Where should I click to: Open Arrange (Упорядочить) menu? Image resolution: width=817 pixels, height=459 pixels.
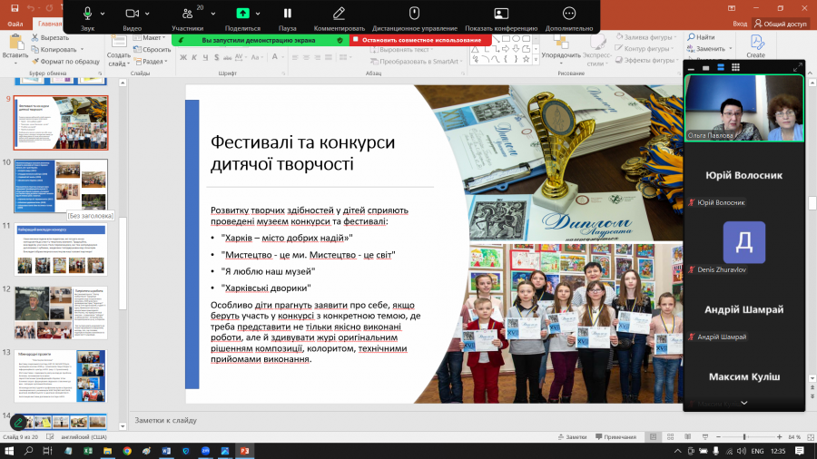pyautogui.click(x=561, y=49)
